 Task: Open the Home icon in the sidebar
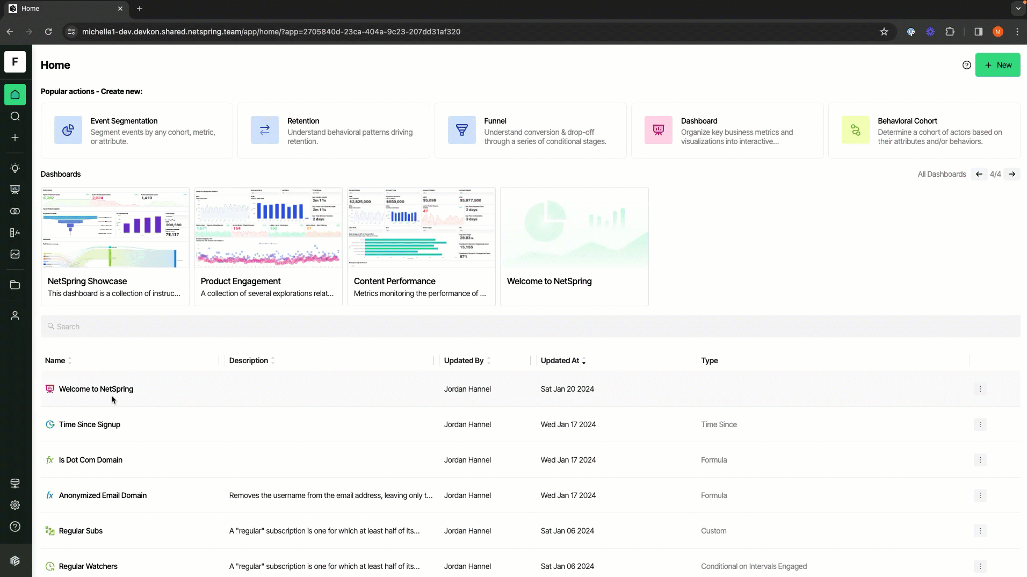pos(15,95)
